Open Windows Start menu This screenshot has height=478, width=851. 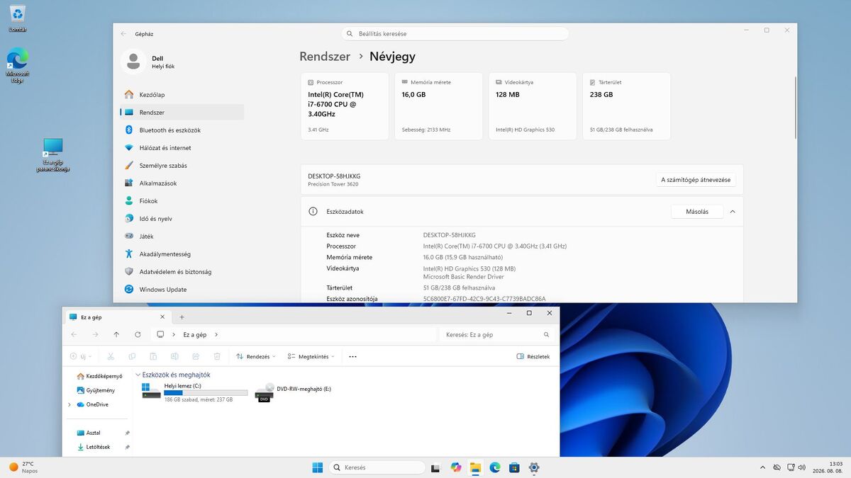click(317, 467)
